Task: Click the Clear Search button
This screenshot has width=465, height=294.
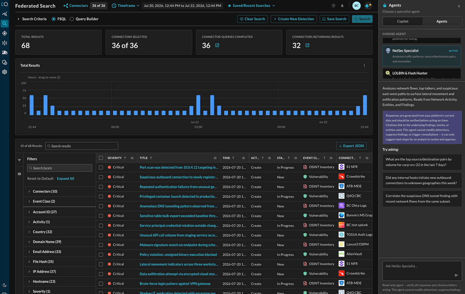Action: [x=252, y=19]
